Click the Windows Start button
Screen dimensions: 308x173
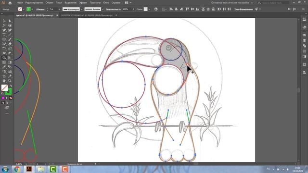click(x=5, y=169)
